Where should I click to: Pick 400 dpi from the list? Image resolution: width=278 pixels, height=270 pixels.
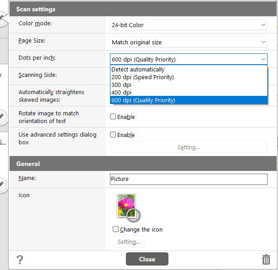(x=121, y=93)
